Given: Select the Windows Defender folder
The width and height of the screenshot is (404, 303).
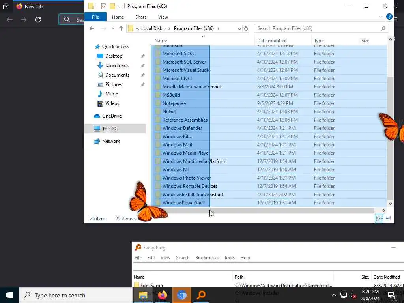Looking at the screenshot, I should (269, 128).
